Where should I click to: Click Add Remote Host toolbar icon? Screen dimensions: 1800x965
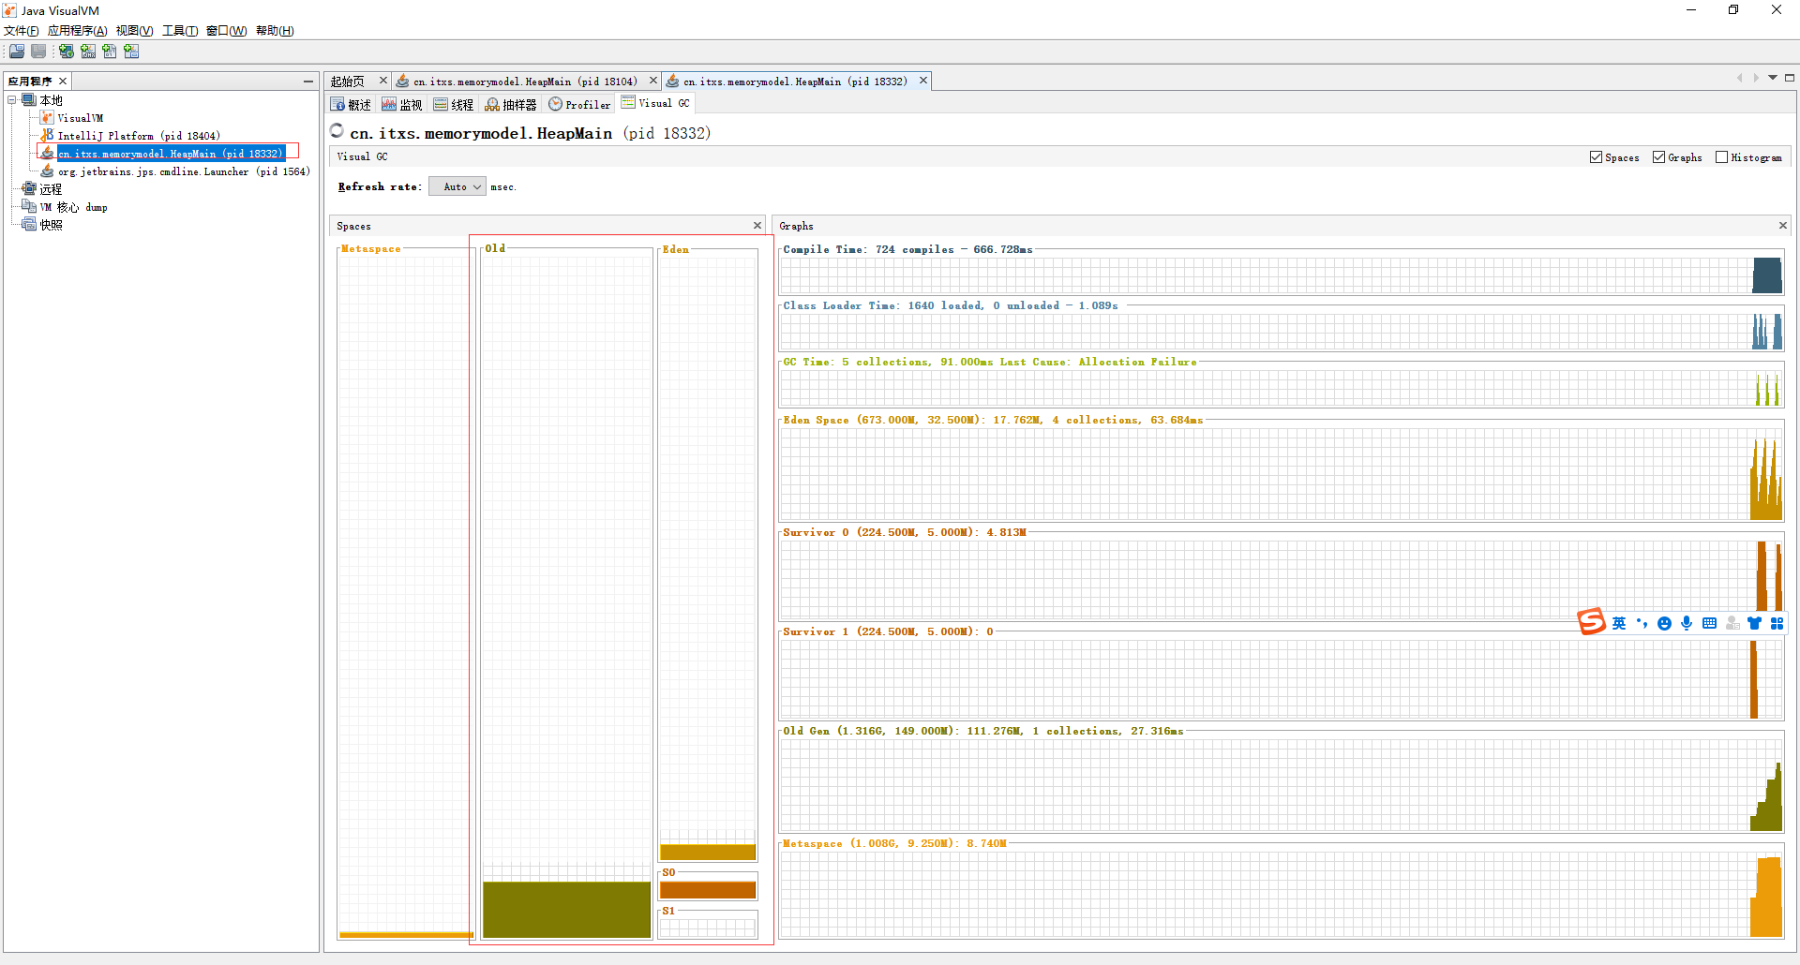(67, 52)
